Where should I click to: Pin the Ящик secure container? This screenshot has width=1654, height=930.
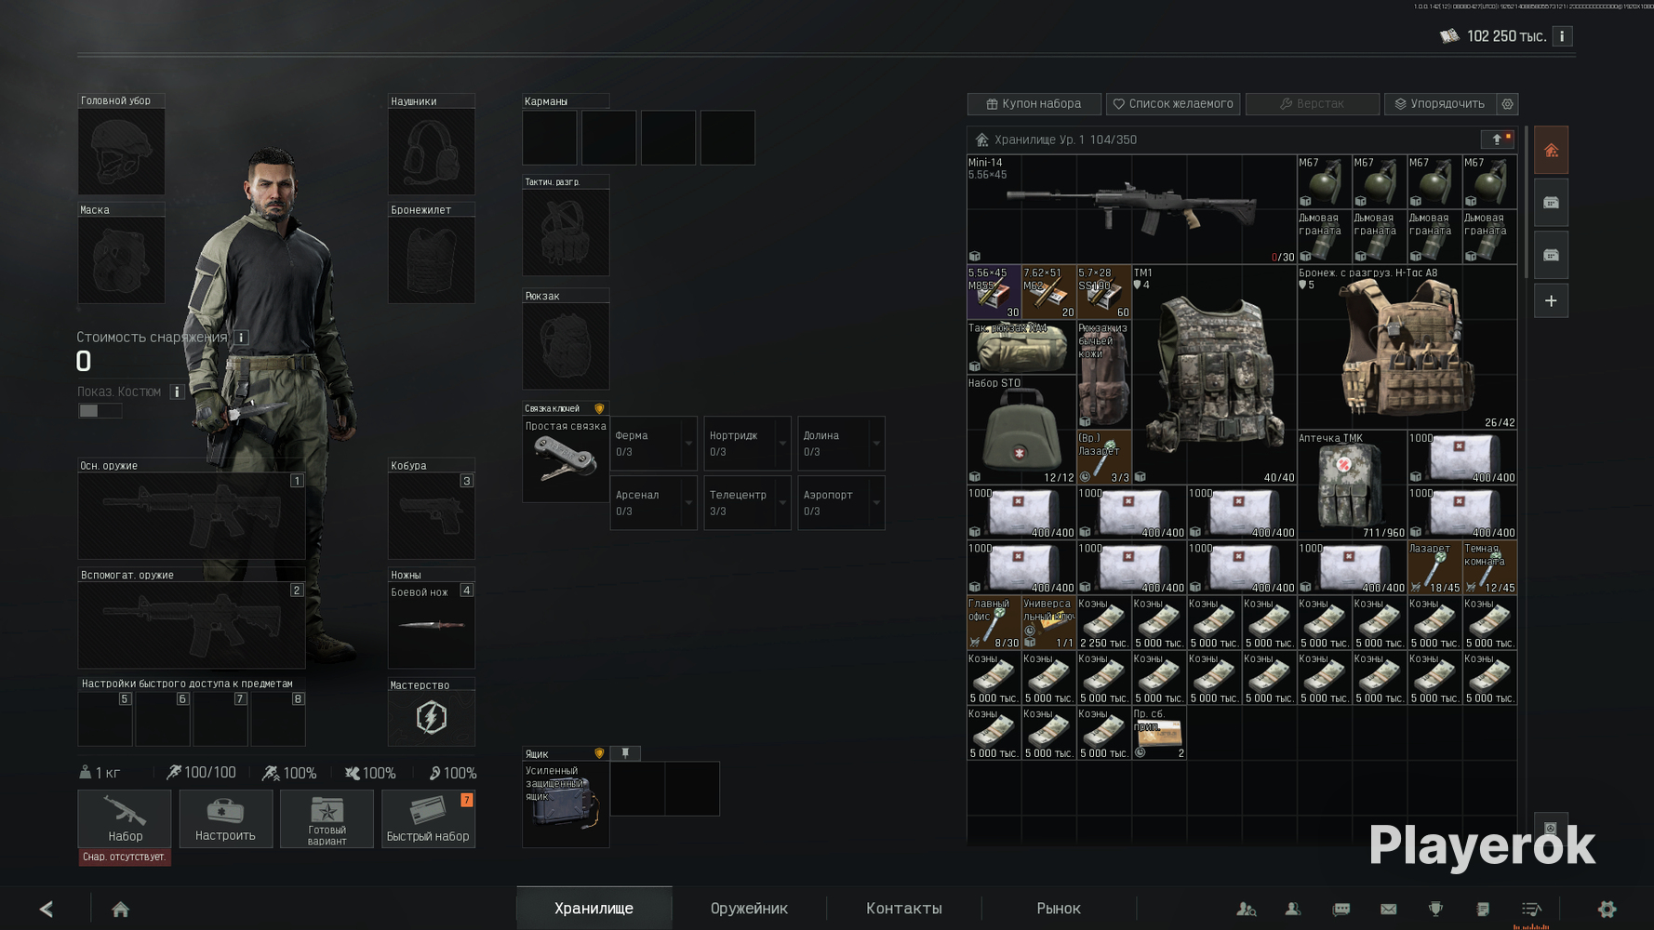click(x=625, y=753)
